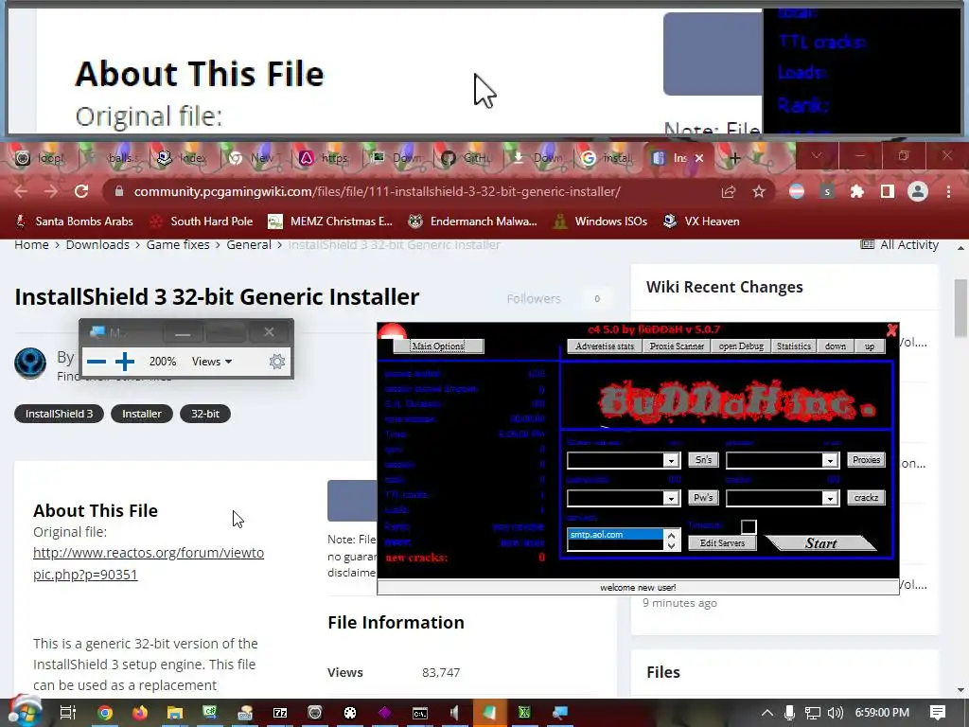Show hidden system tray icons
The height and width of the screenshot is (727, 969).
pyautogui.click(x=766, y=713)
